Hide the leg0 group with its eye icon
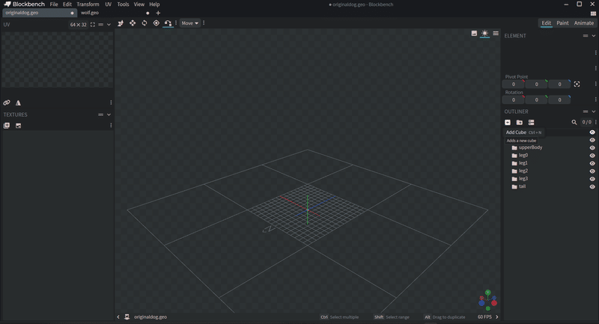This screenshot has width=599, height=324. pos(592,156)
